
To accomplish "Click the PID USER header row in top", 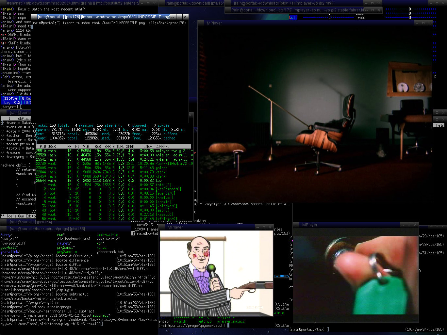I will pos(113,147).
